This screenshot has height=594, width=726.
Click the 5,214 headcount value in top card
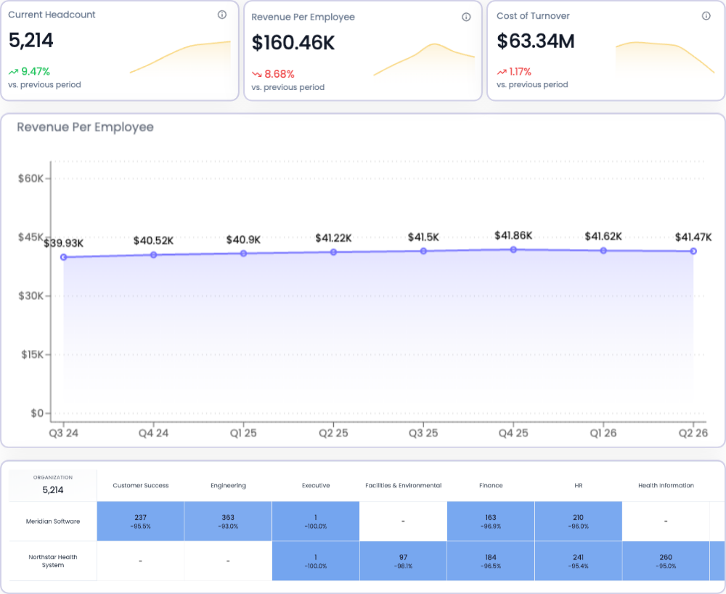[x=31, y=41]
